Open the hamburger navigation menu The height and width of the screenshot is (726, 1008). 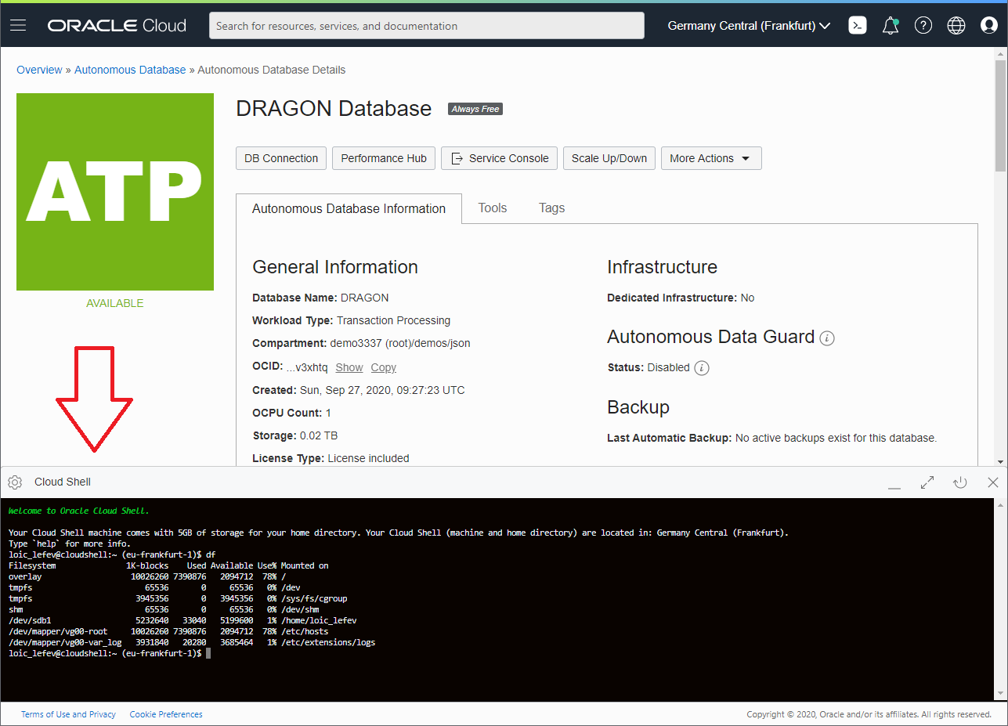pyautogui.click(x=18, y=25)
